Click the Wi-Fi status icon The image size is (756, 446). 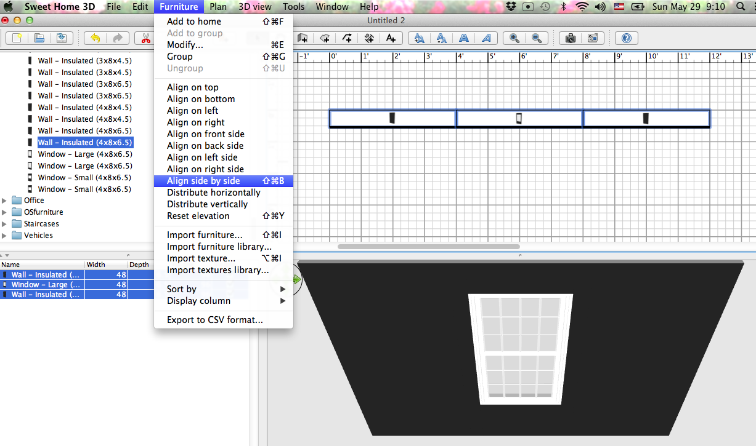click(x=582, y=7)
